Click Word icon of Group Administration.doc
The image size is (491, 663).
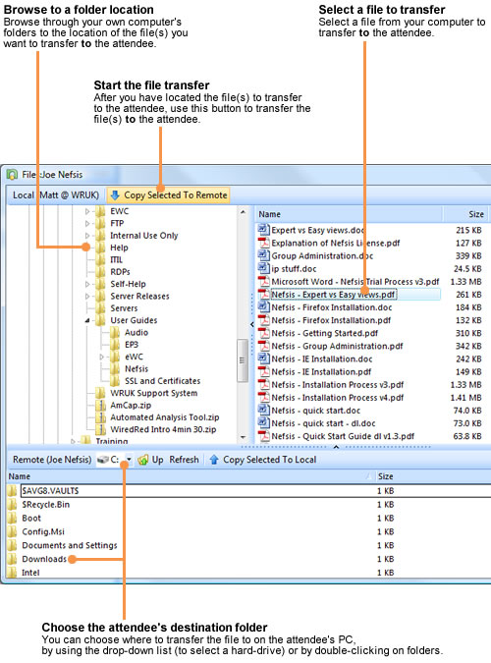click(264, 255)
